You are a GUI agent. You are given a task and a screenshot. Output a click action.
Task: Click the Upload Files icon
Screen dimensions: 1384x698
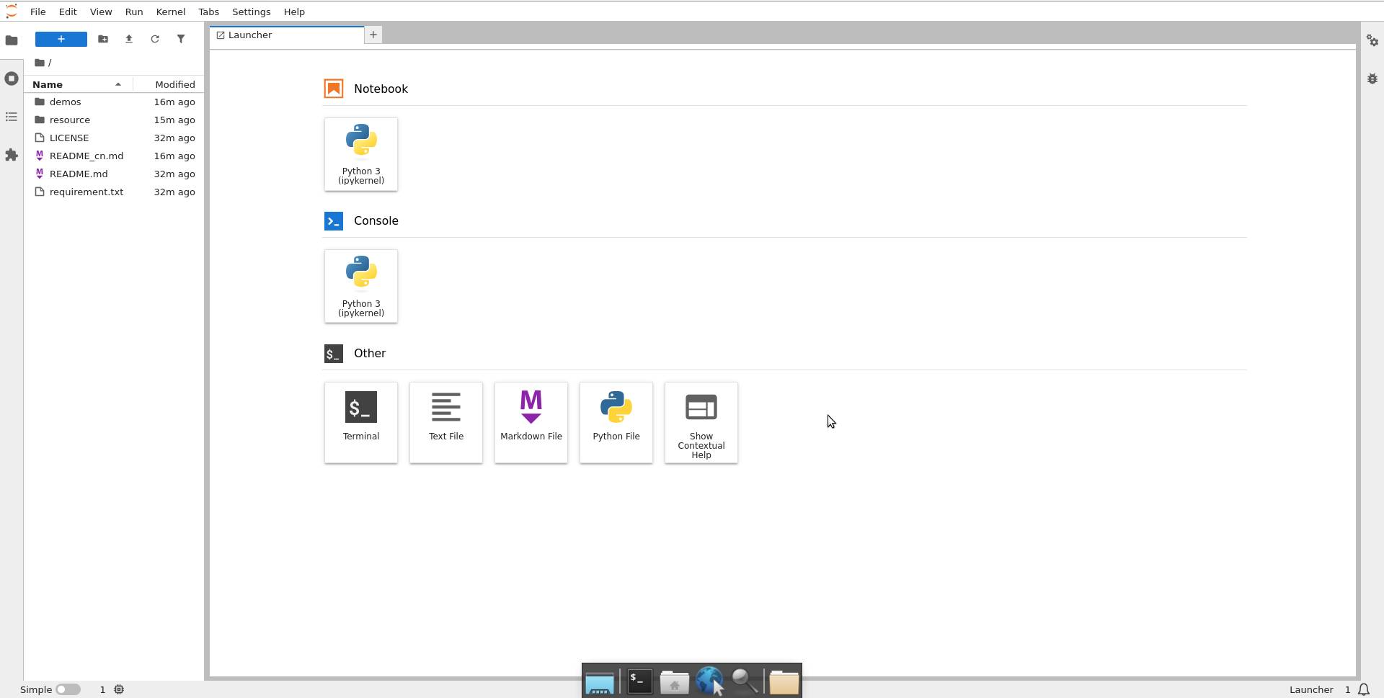pyautogui.click(x=129, y=39)
